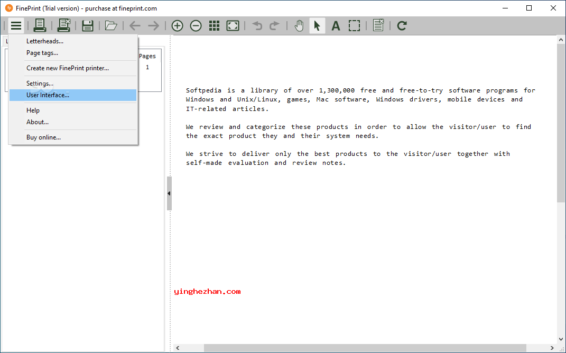Click the FinePrint title bar app icon
This screenshot has width=566, height=353.
(9, 8)
